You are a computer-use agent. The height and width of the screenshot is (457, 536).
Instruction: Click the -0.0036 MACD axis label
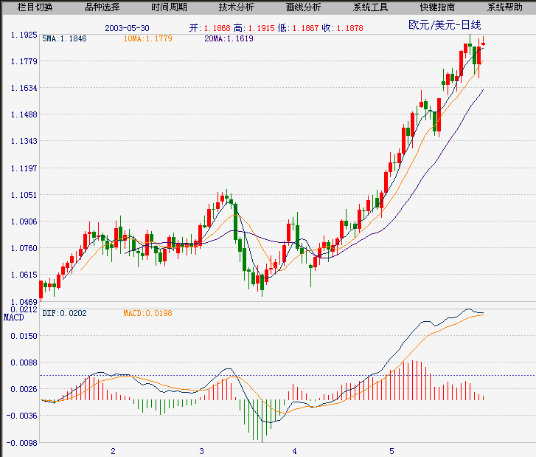tap(22, 416)
